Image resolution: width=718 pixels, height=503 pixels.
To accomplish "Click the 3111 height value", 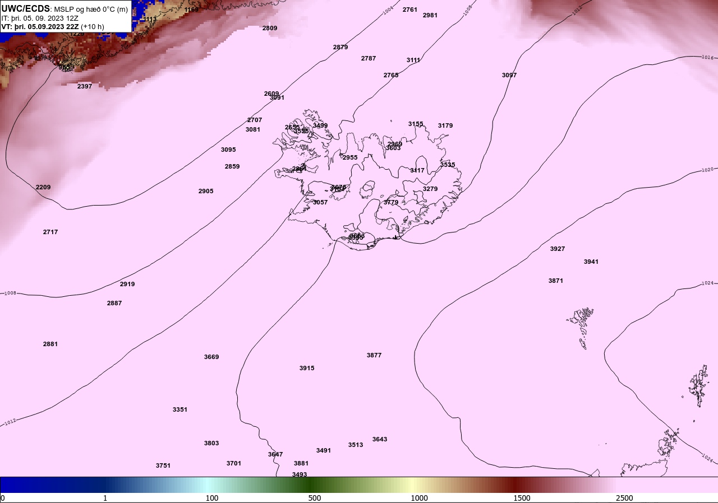I will click(413, 60).
